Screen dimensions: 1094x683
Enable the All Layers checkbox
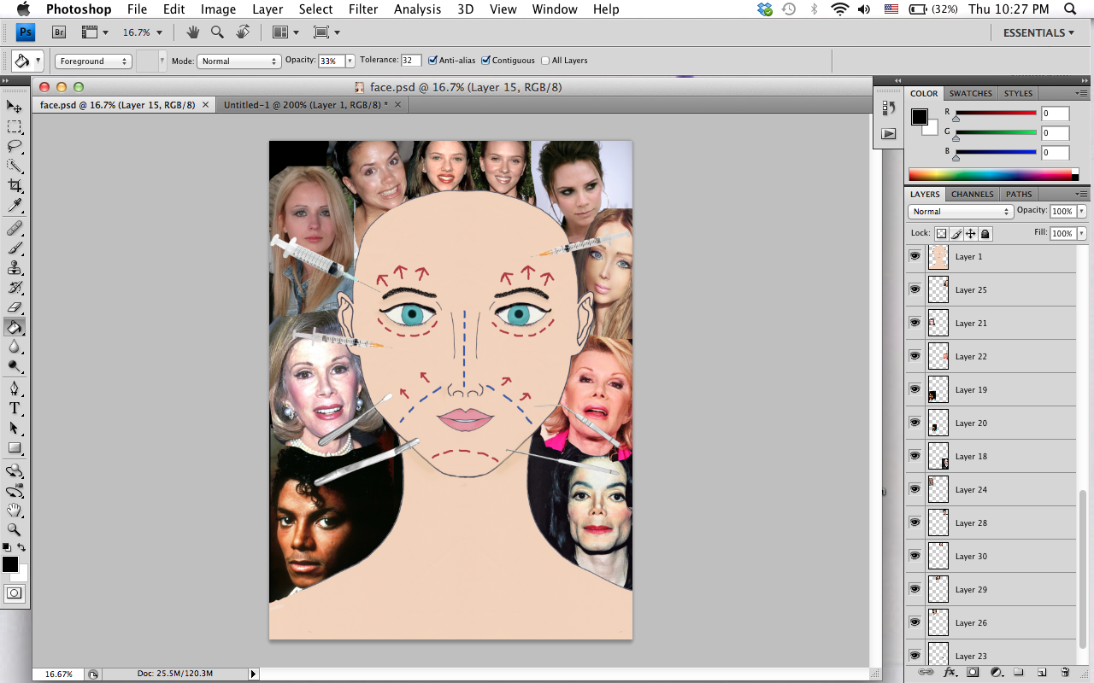click(x=545, y=61)
